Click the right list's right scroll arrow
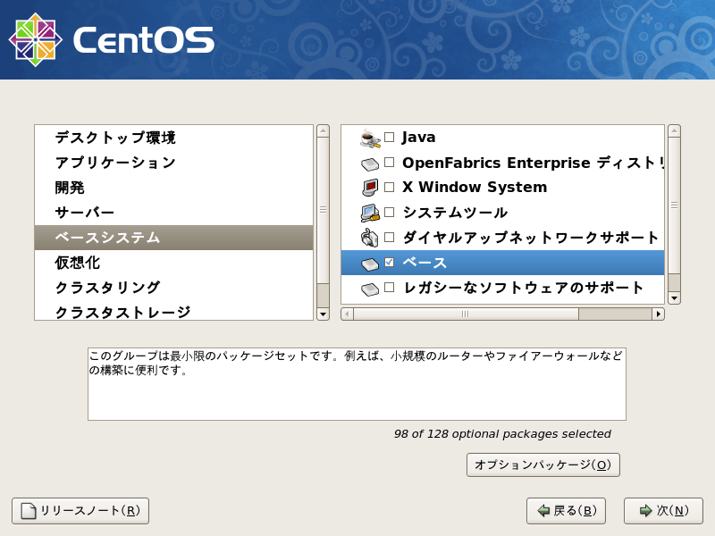The image size is (715, 536). [x=658, y=314]
